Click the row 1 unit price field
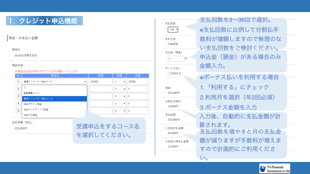 point(100,82)
